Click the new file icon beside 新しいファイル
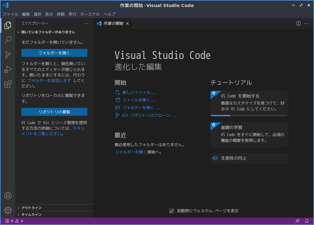This screenshot has width=314, height=225. (x=118, y=92)
